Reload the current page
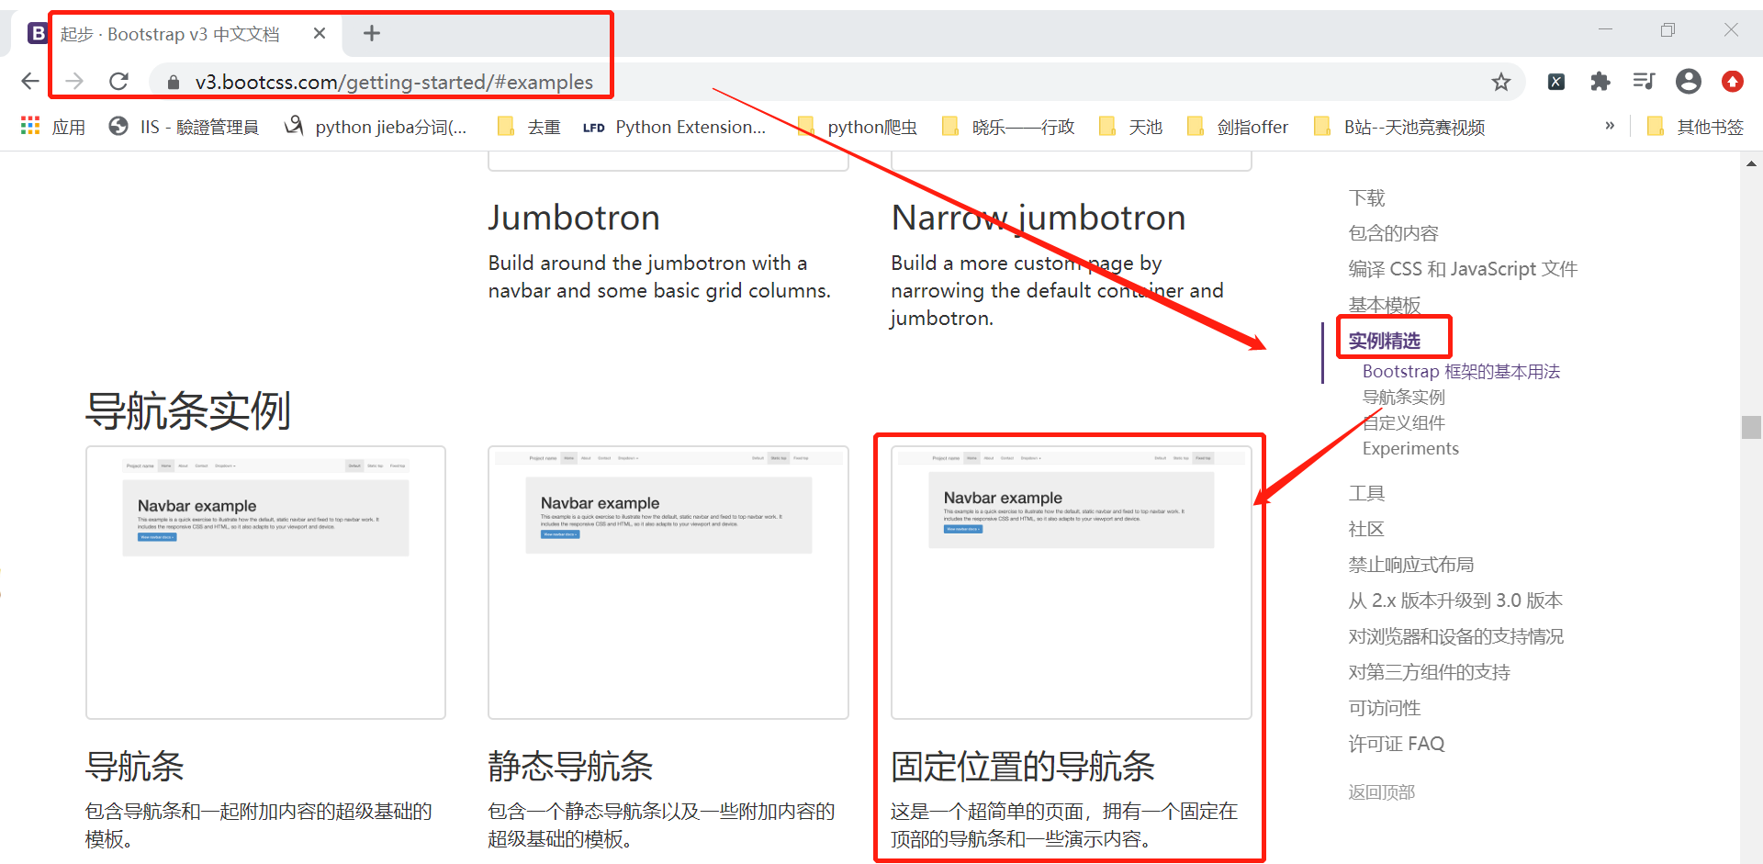Screen dimensions: 1763x864 click(118, 82)
